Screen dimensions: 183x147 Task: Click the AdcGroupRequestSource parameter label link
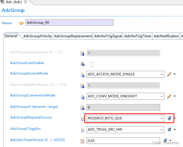31,117
